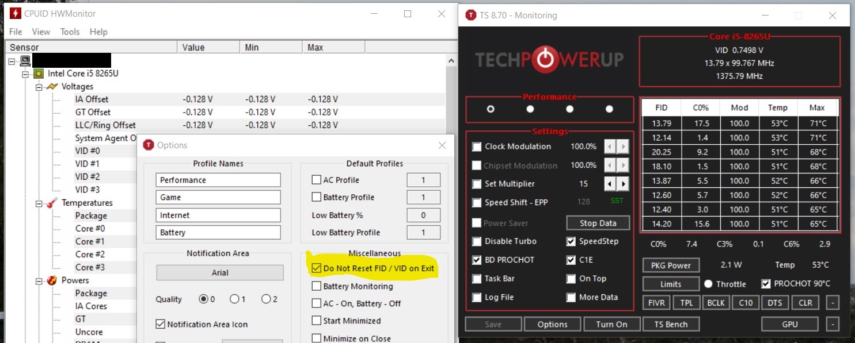Enable the Start Minimized checkbox
The width and height of the screenshot is (855, 343).
[316, 321]
